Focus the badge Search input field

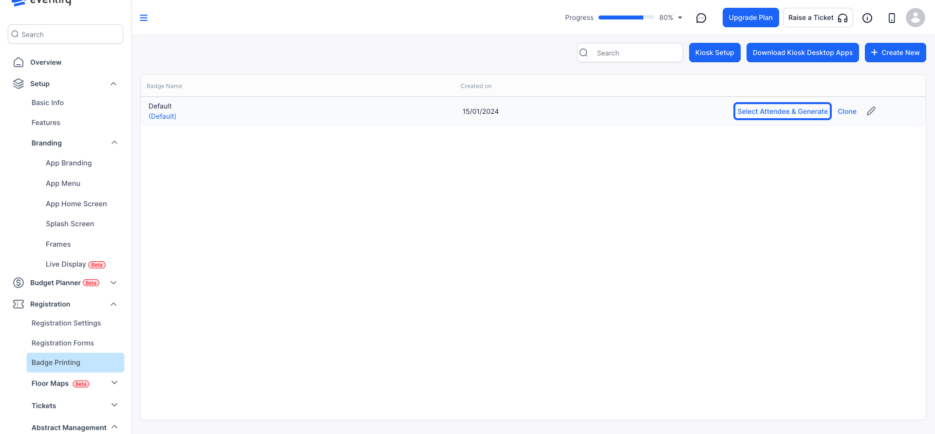coord(630,53)
